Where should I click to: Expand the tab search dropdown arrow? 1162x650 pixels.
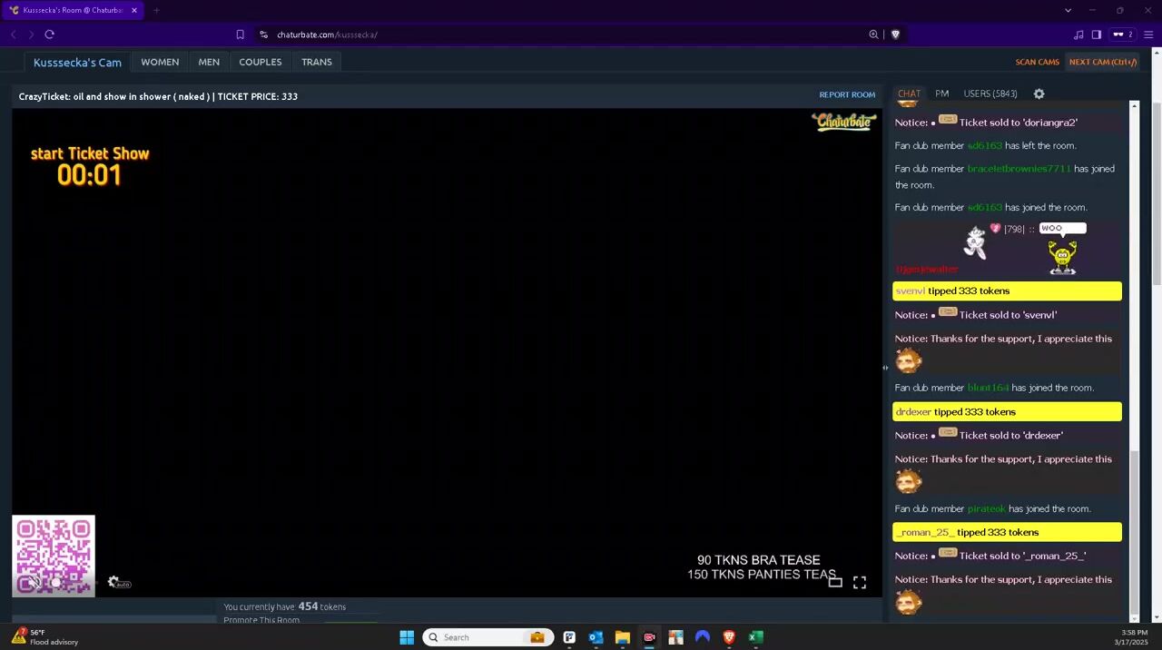[1068, 10]
